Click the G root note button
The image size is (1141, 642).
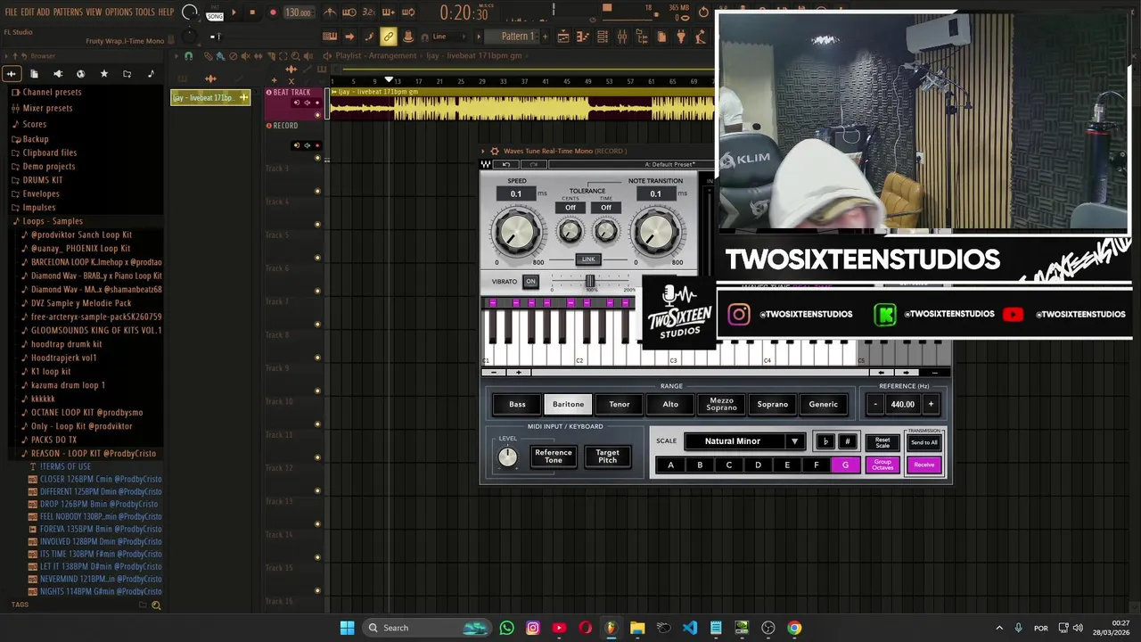click(x=845, y=465)
